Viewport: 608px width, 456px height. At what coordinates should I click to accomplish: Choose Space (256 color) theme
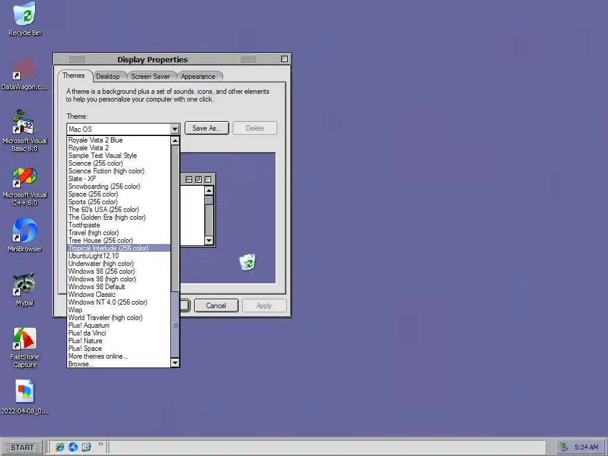119,194
